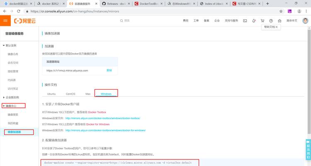Open the Docker Toolbox link
The height and width of the screenshot is (166, 311).
pyautogui.click(x=97, y=112)
